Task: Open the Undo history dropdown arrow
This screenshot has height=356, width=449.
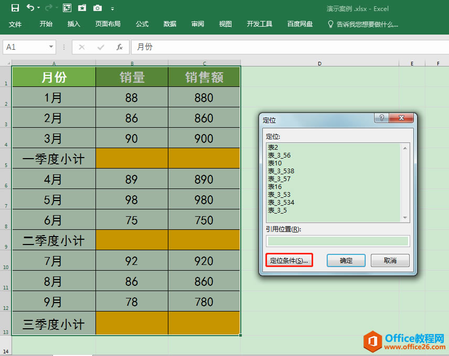Action: (39, 8)
